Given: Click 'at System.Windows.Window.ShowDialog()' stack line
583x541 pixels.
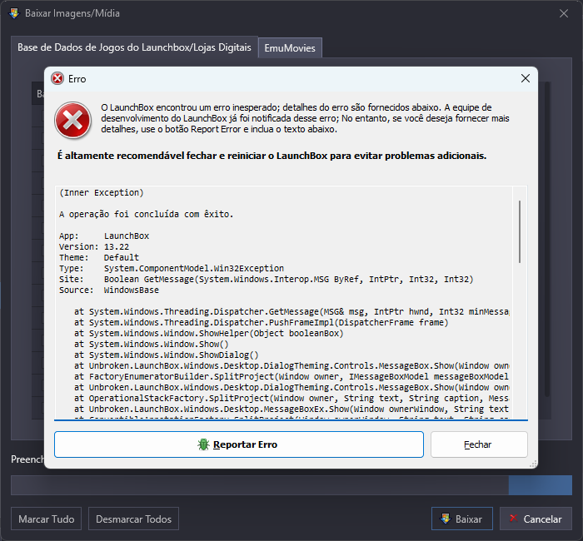Looking at the screenshot, I should tap(167, 355).
